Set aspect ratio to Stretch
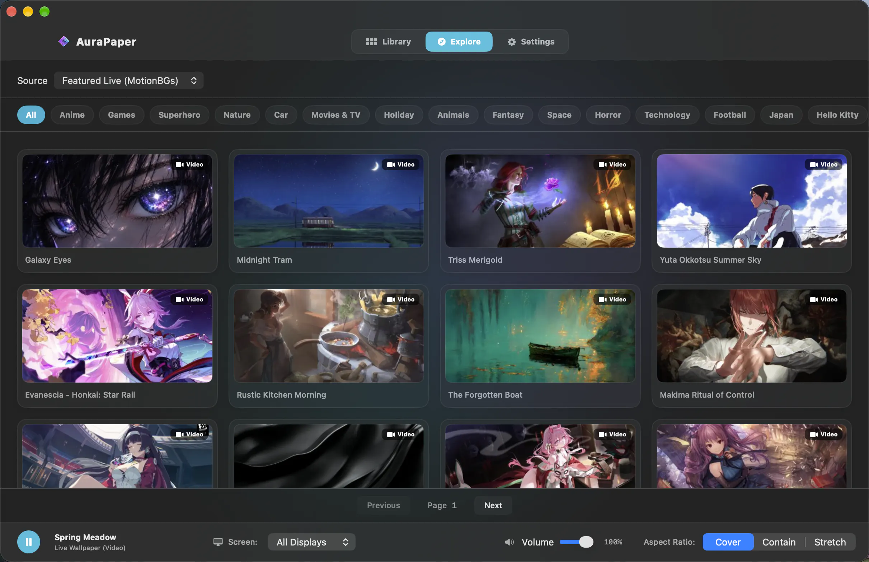The image size is (869, 562). (x=830, y=542)
